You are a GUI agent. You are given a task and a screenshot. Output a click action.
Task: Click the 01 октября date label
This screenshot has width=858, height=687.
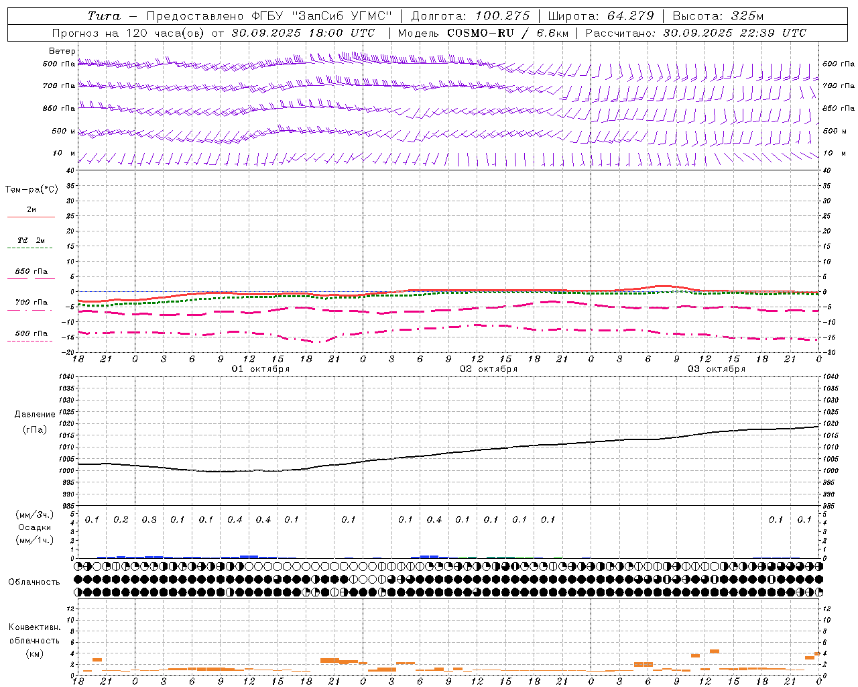[x=261, y=369]
